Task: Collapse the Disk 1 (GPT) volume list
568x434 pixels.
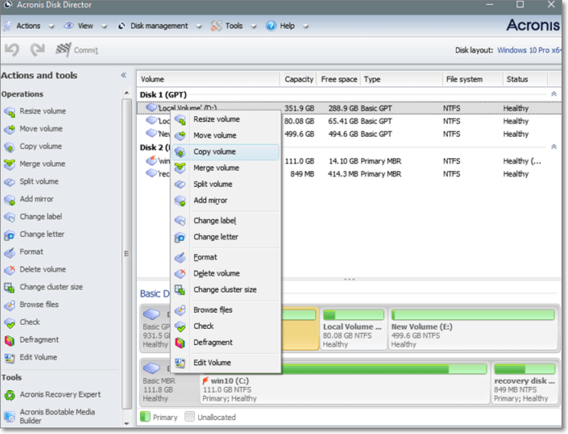Action: click(552, 93)
